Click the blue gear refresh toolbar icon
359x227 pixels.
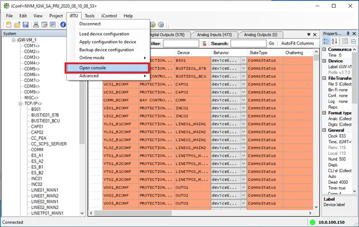[x=161, y=25]
